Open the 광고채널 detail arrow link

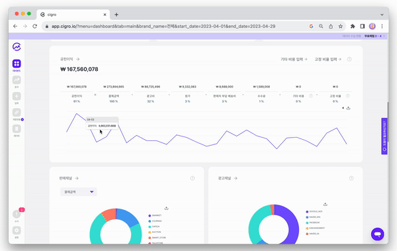point(236,178)
